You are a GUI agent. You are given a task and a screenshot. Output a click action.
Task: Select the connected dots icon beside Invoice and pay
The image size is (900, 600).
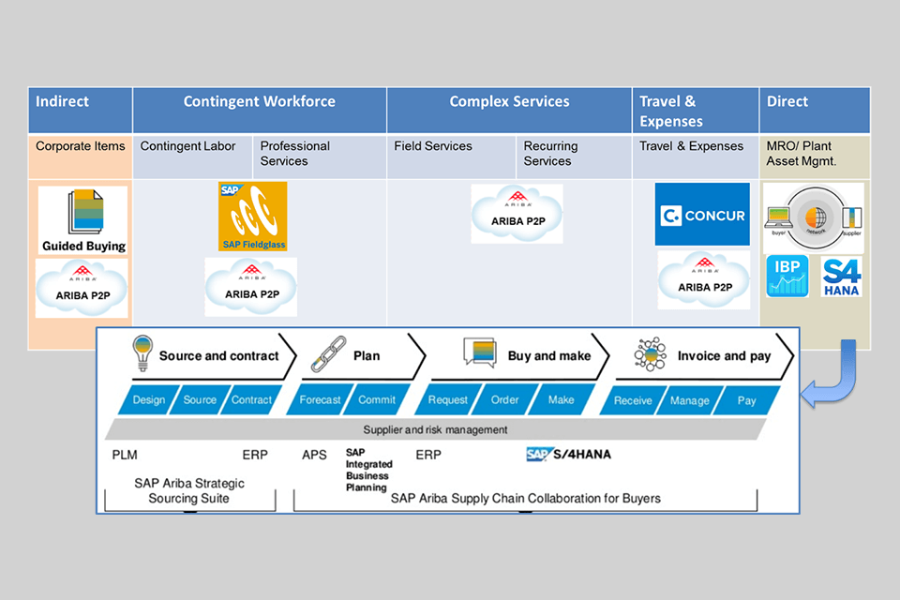(x=650, y=353)
